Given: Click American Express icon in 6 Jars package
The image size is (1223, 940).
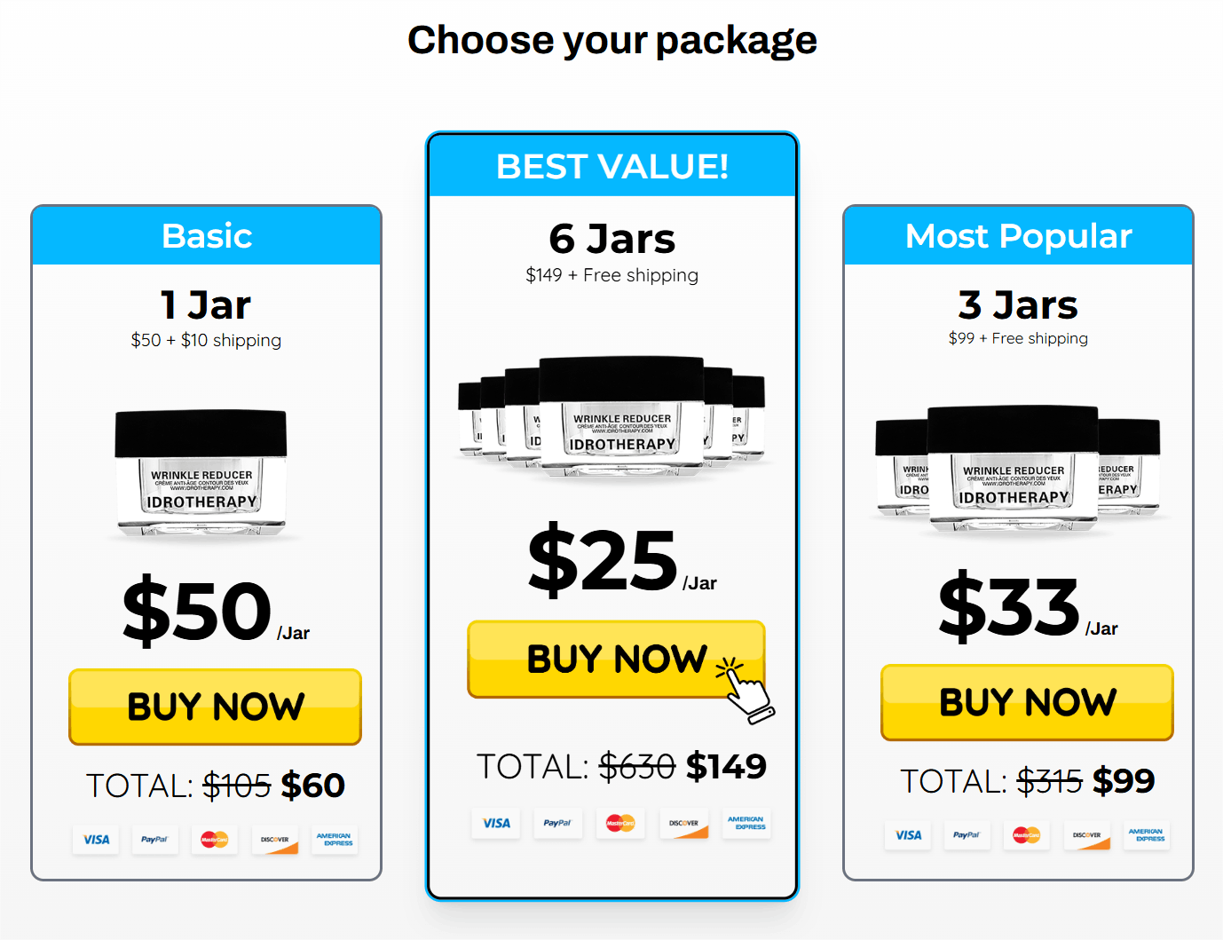Looking at the screenshot, I should pyautogui.click(x=746, y=824).
